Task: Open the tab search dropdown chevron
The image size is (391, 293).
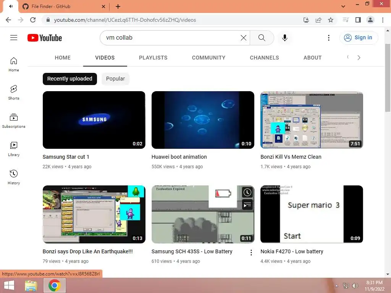Action: [x=343, y=6]
